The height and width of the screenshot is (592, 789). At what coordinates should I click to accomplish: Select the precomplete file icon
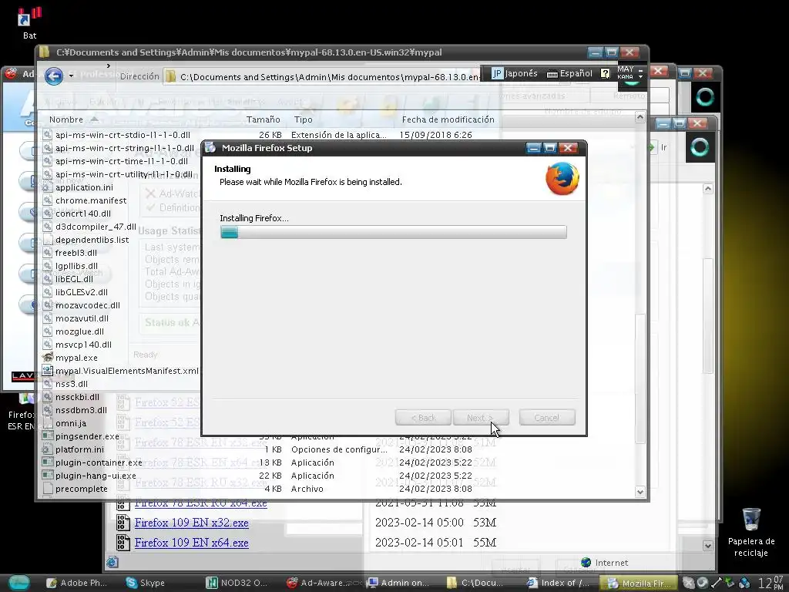pos(47,488)
